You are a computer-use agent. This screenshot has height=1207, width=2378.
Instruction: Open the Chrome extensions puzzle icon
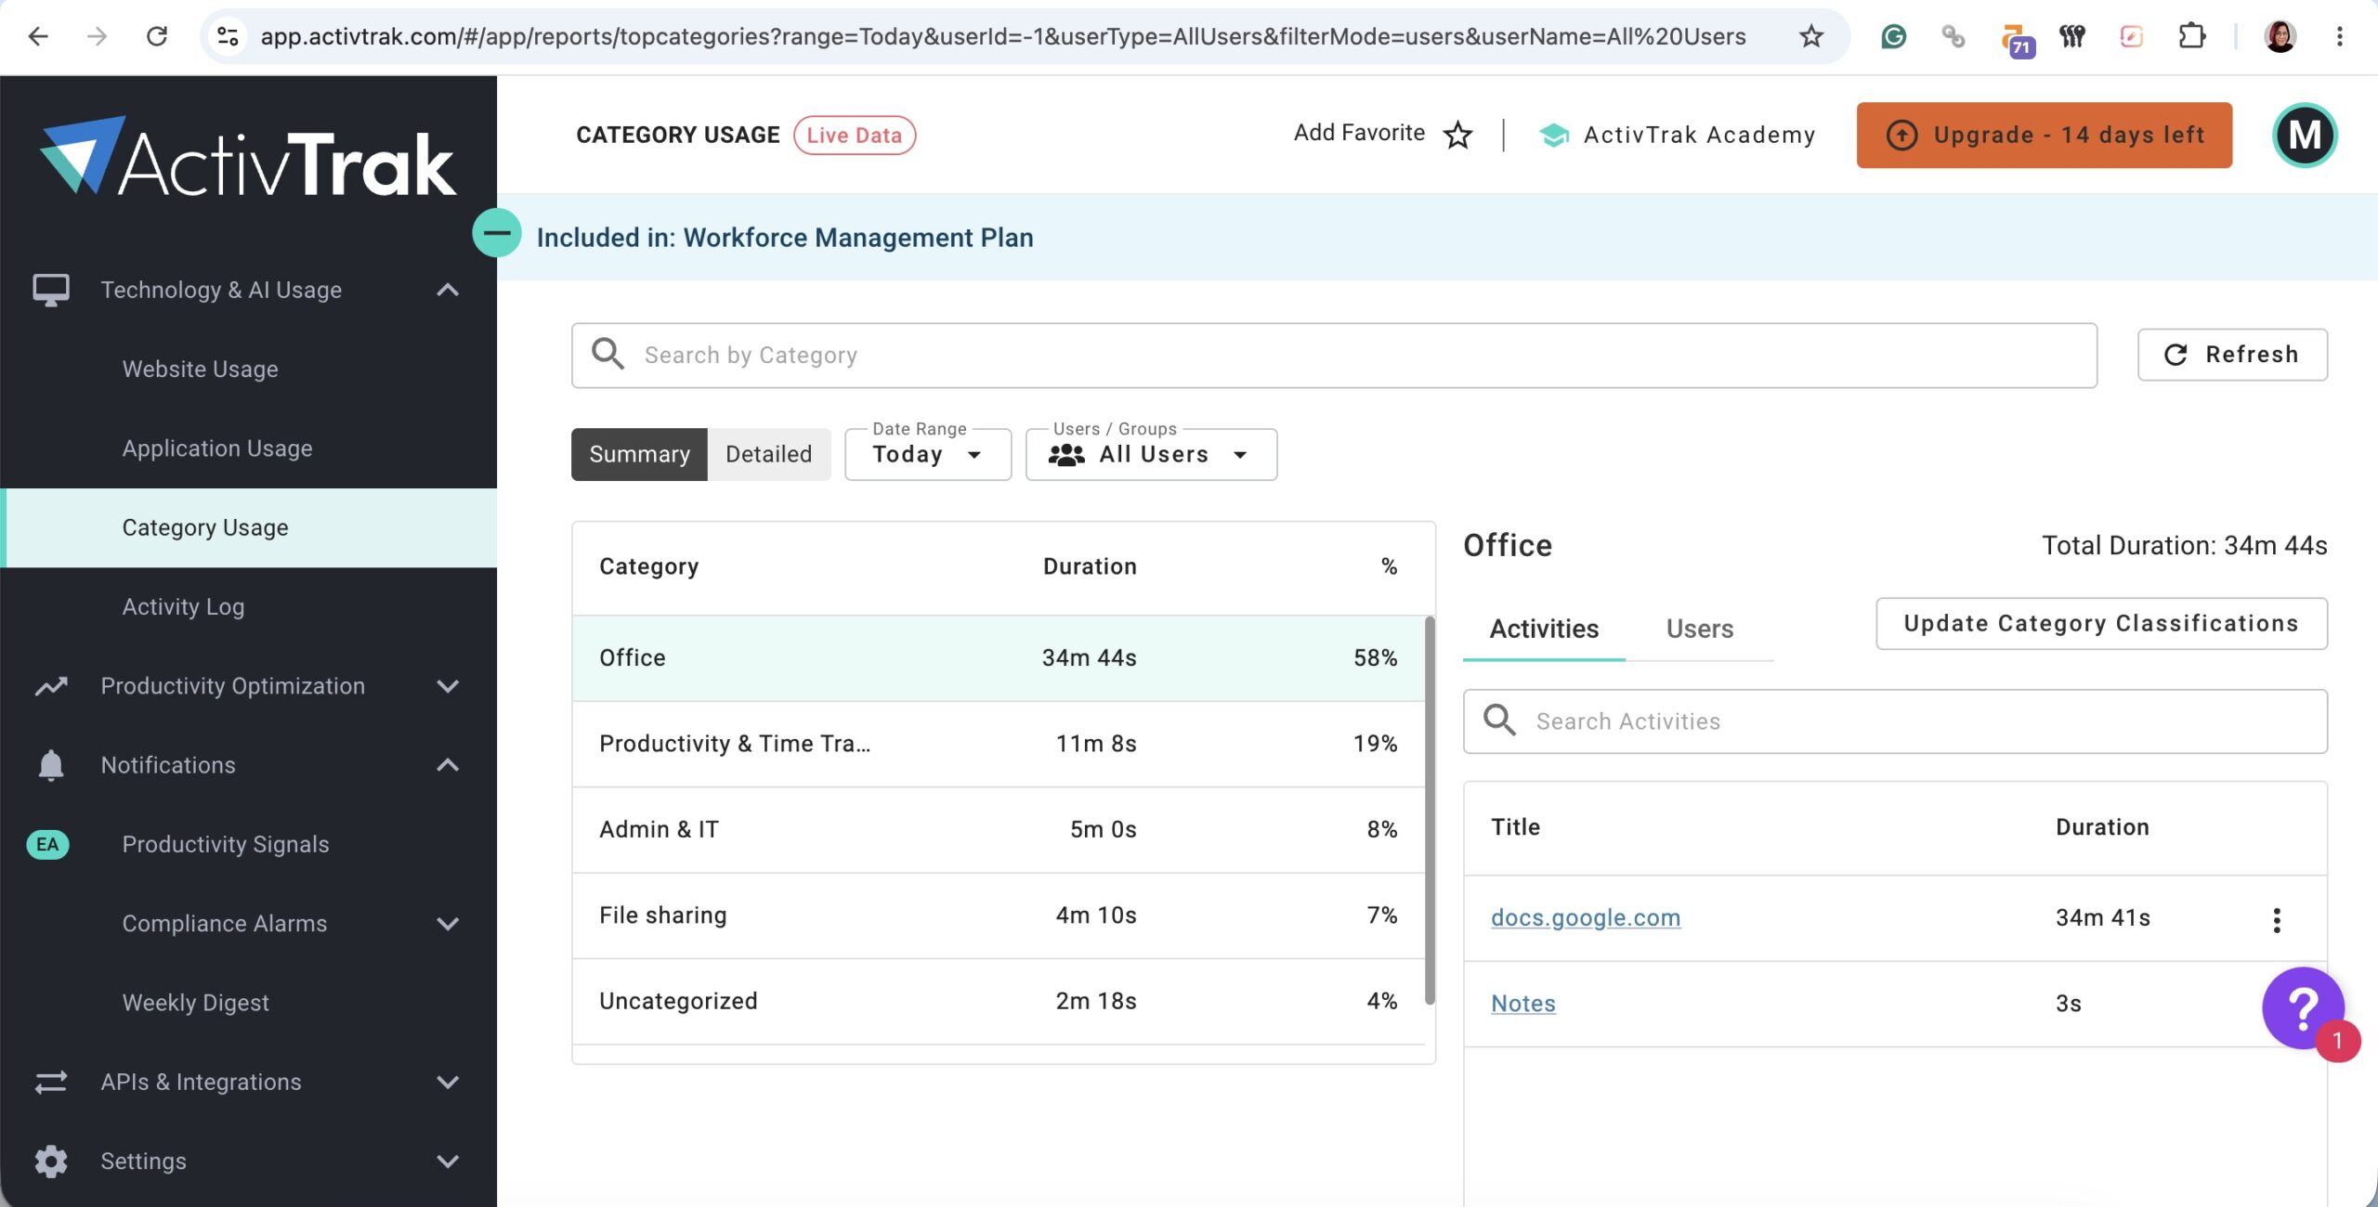click(x=2191, y=36)
